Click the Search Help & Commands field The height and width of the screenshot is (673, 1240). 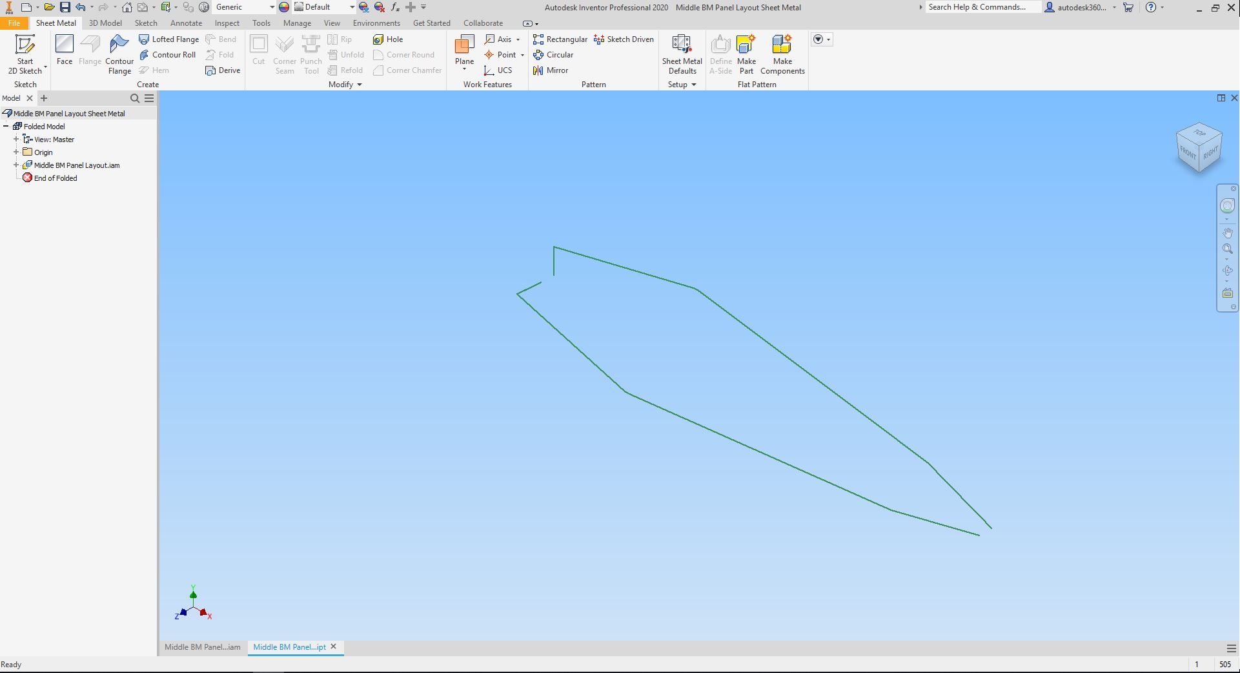(983, 7)
